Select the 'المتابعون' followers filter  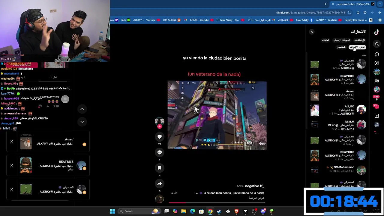341,47
